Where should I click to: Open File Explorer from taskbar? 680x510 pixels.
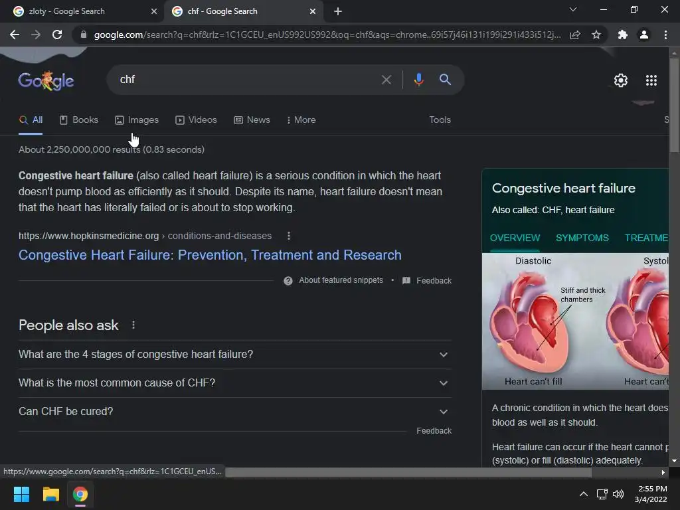50,494
